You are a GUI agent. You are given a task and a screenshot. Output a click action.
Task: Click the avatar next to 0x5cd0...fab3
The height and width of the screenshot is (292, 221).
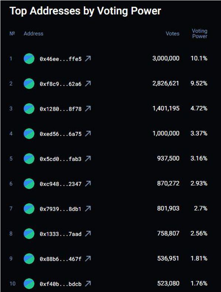click(29, 159)
